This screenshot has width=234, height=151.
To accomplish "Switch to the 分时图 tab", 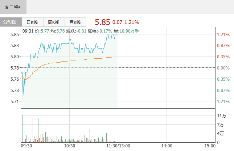I will [x=11, y=22].
